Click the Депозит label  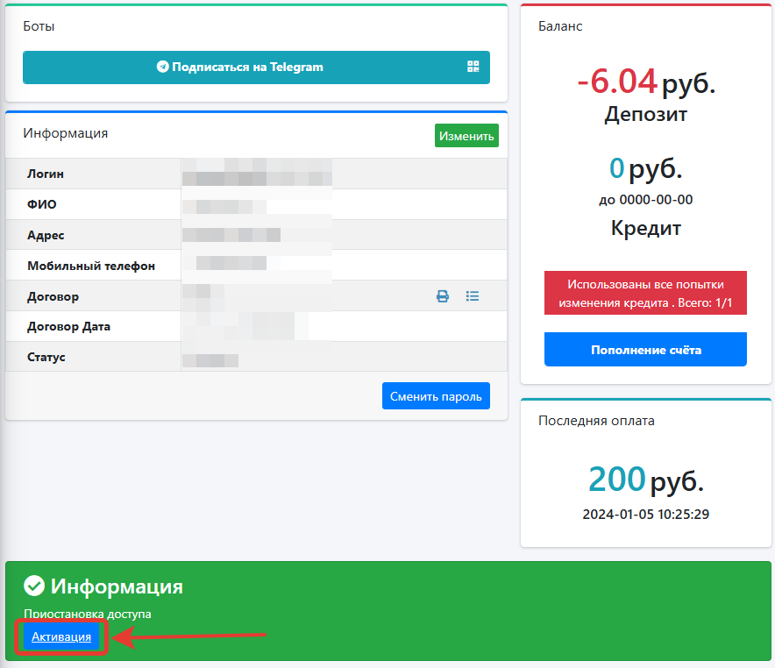[645, 114]
